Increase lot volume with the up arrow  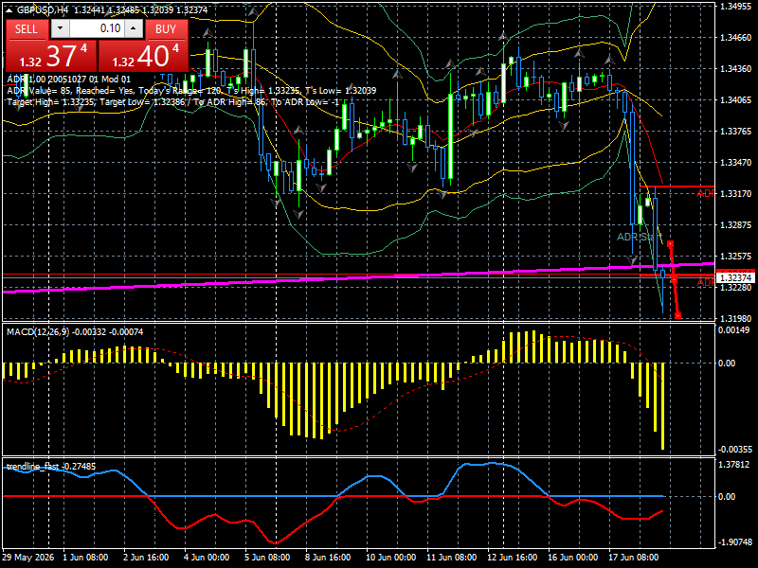(x=134, y=28)
